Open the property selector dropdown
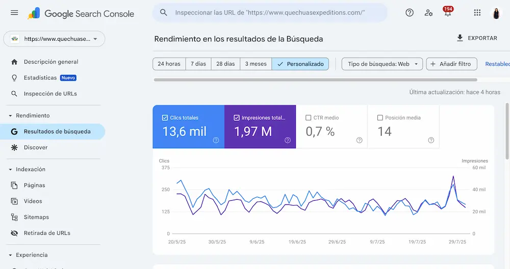 [x=54, y=39]
